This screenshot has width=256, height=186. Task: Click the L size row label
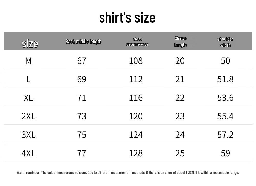point(28,79)
